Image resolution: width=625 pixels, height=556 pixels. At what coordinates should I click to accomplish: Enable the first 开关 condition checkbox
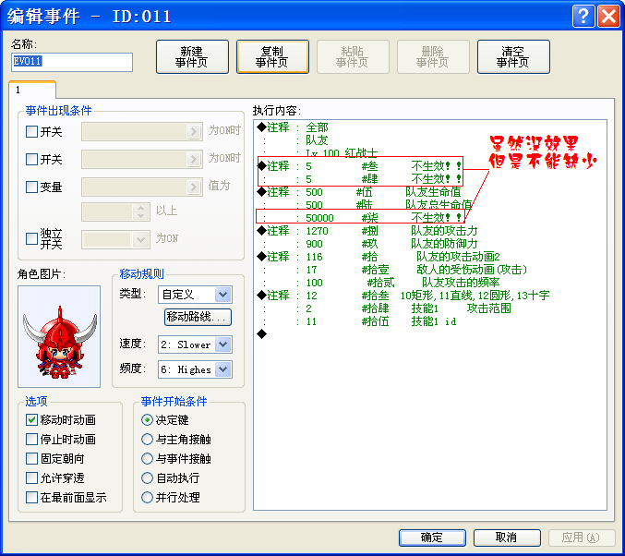tap(31, 132)
